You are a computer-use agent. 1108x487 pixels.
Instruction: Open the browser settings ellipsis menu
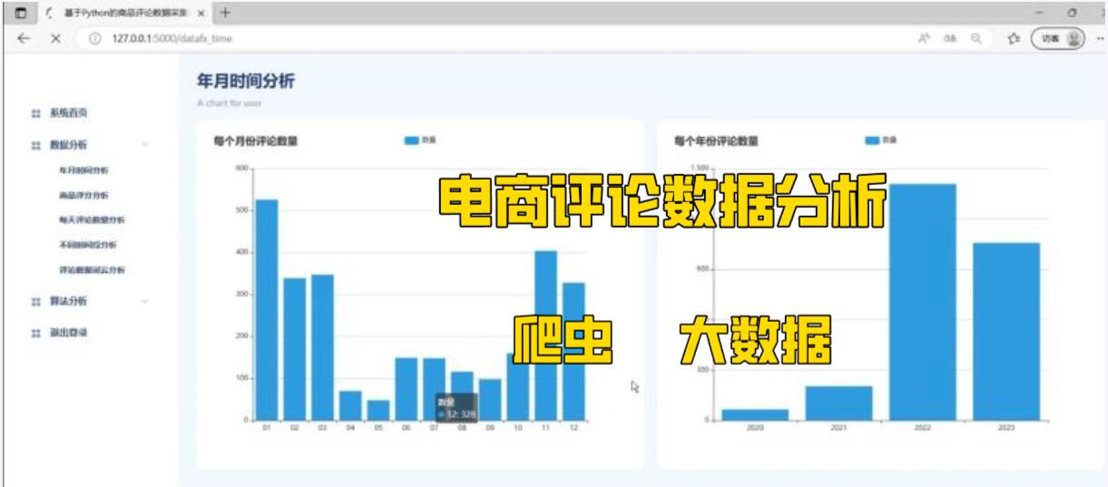click(x=1100, y=39)
